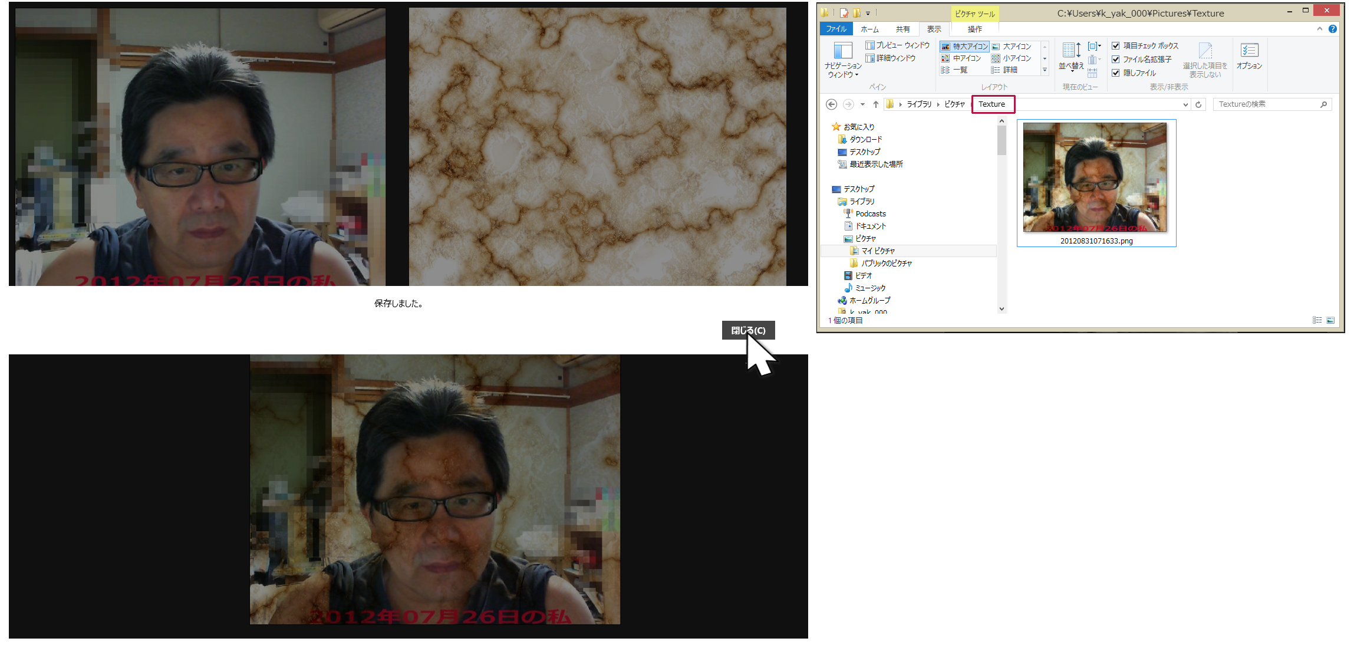The height and width of the screenshot is (648, 1354).
Task: Switch to the 共有 ribbon tab
Action: [902, 29]
